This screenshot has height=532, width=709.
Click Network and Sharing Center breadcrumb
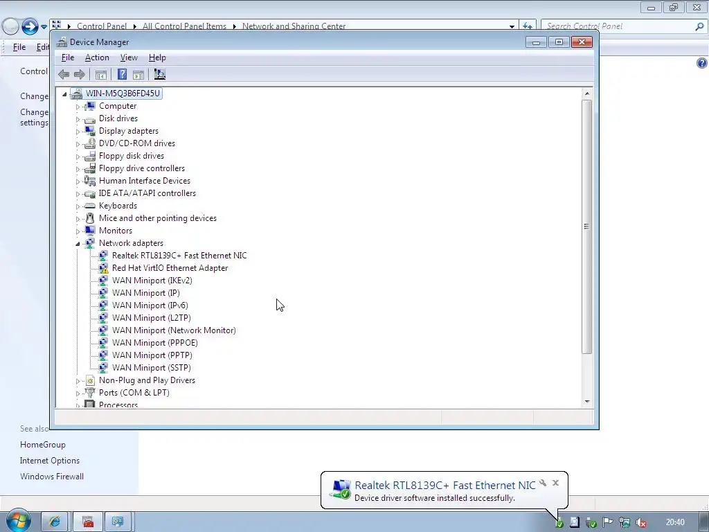(294, 26)
